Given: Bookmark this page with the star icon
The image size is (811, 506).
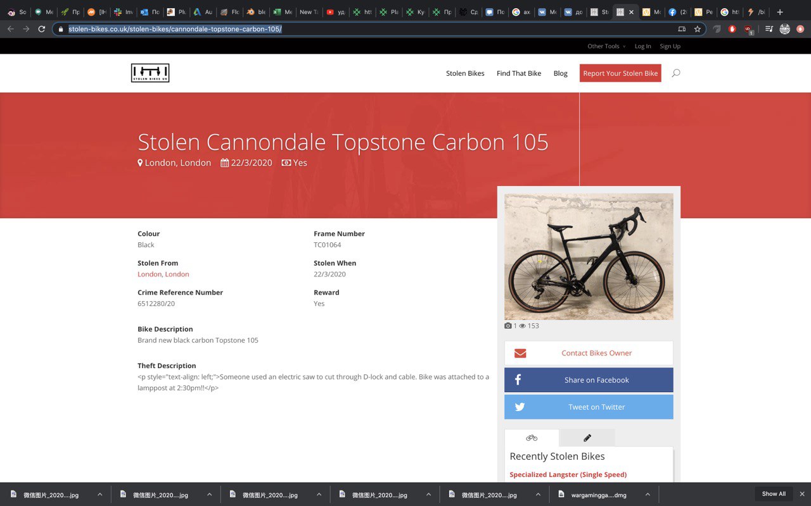Looking at the screenshot, I should 698,29.
